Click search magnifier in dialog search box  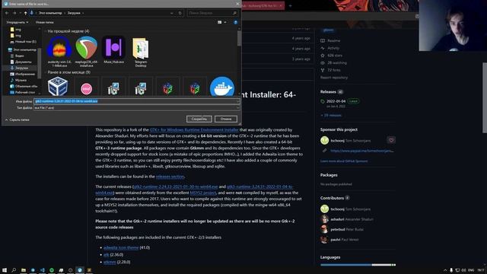[234, 13]
